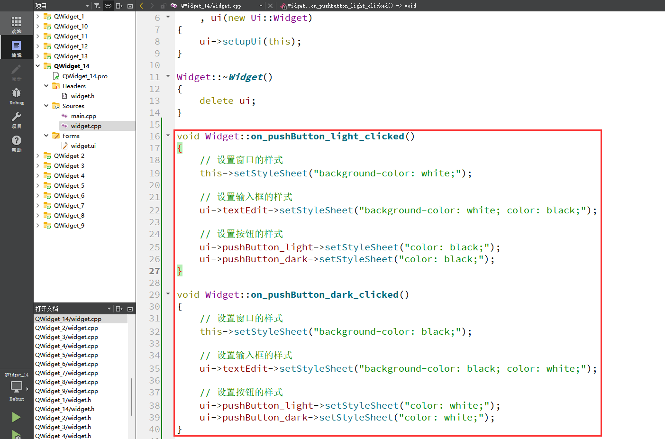Open QWidget_14/widget.h in Open Documents
This screenshot has width=665, height=439.
pyautogui.click(x=64, y=409)
